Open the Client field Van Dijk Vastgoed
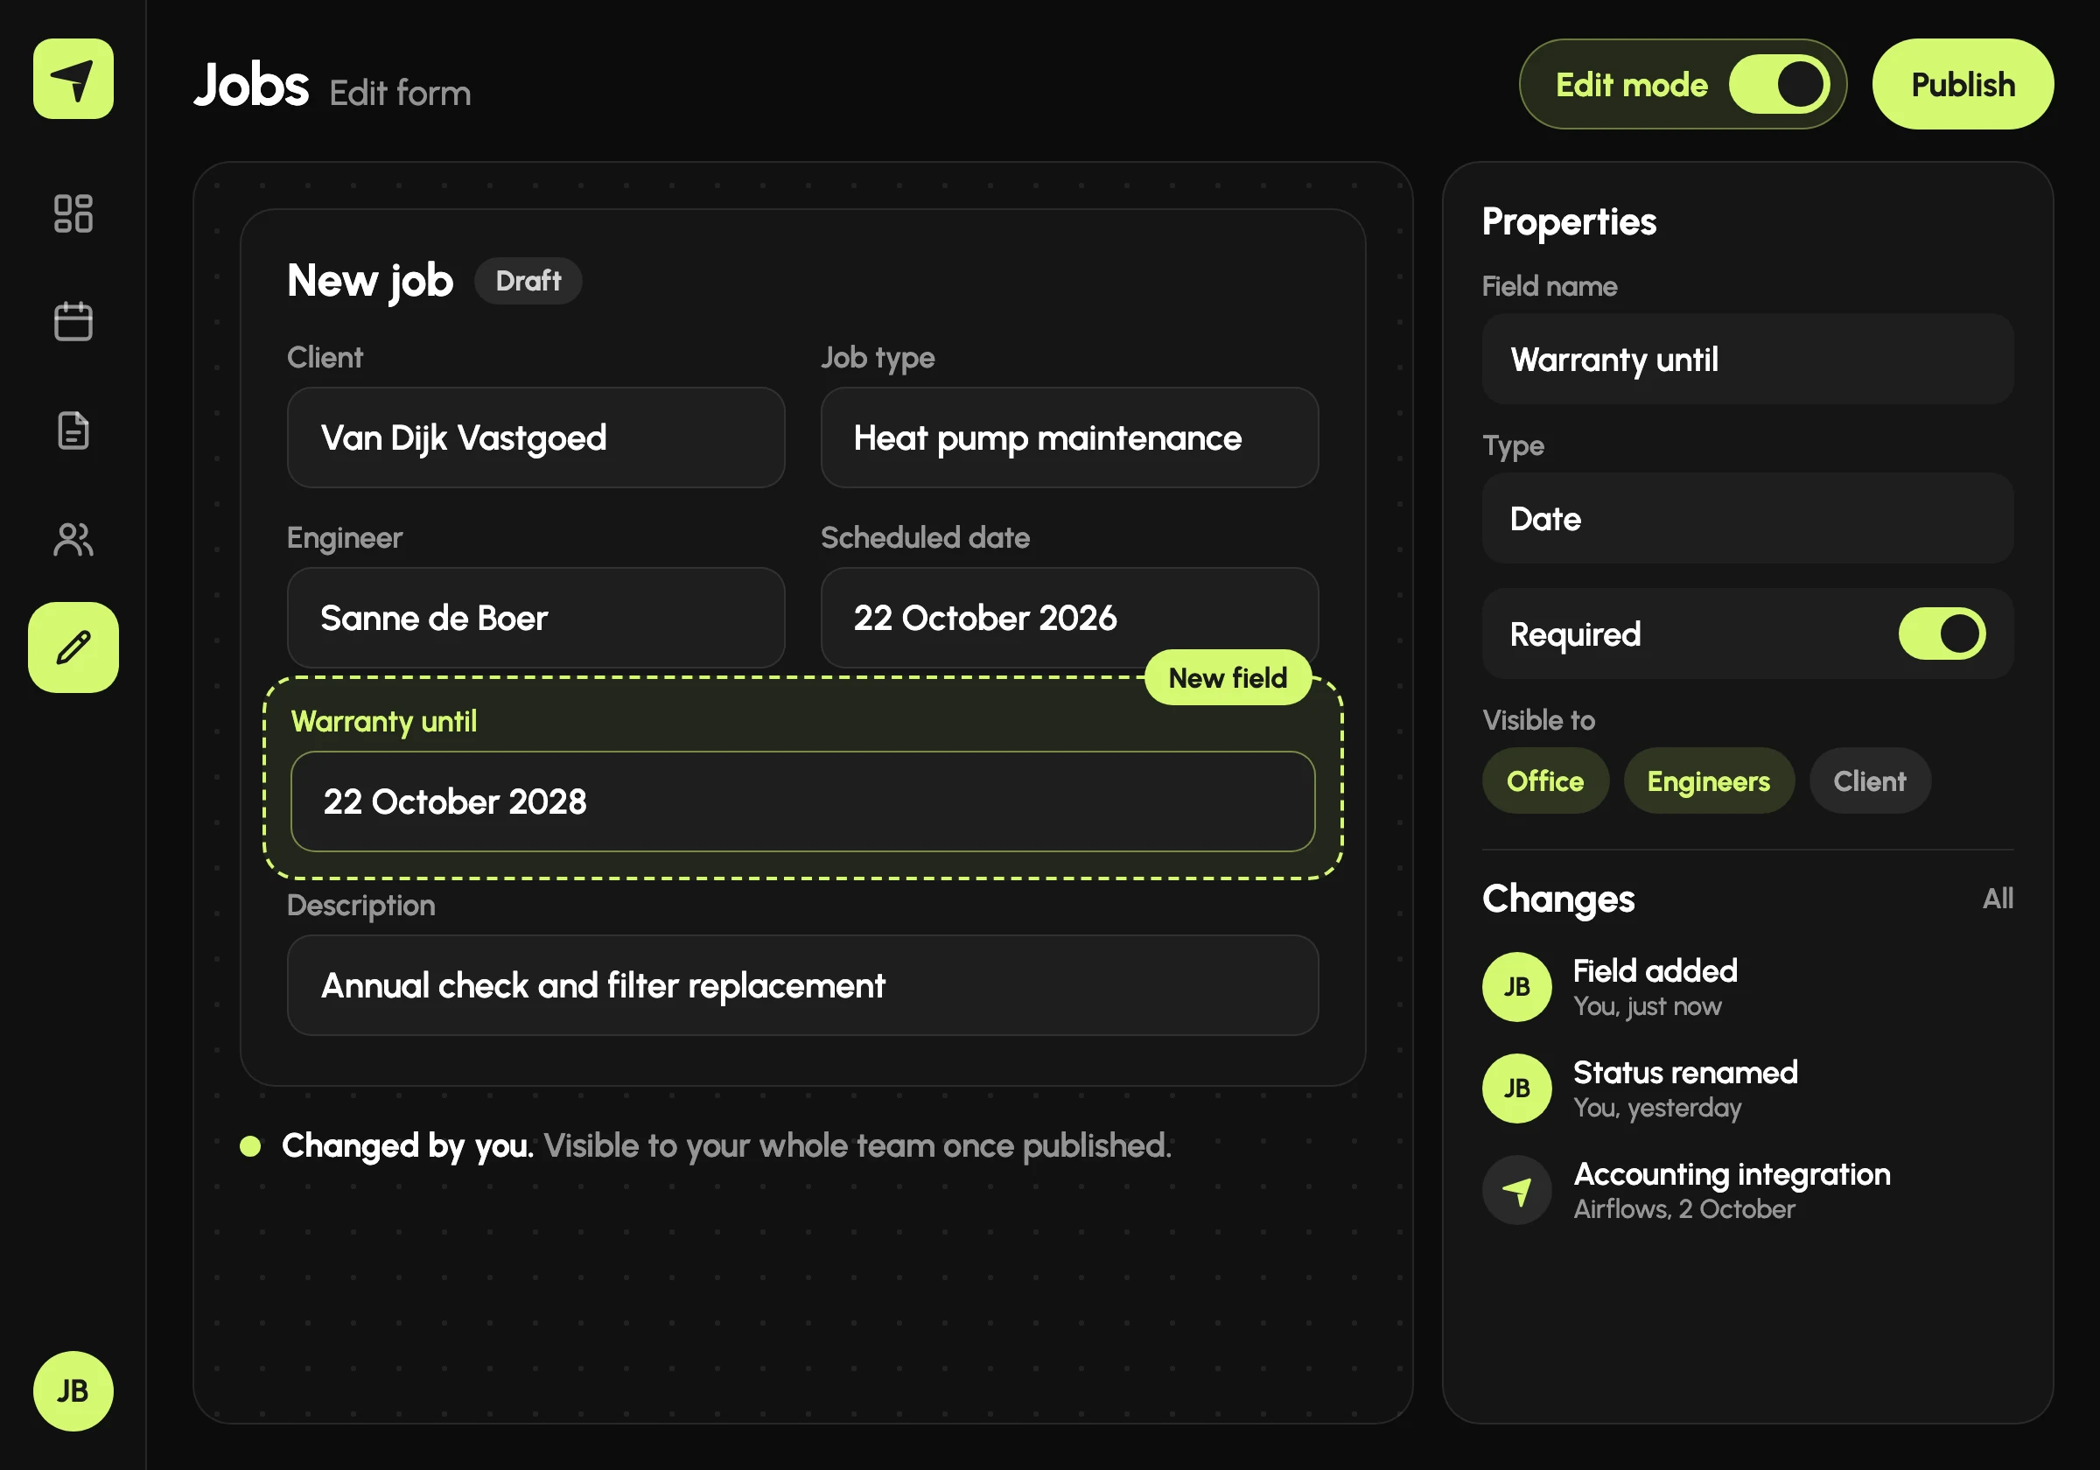 coord(536,437)
